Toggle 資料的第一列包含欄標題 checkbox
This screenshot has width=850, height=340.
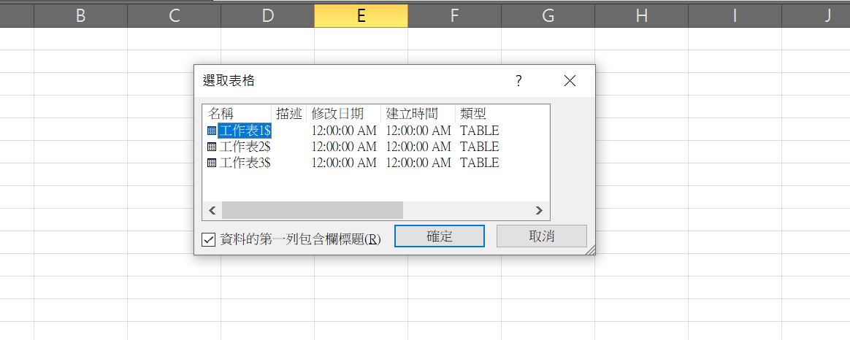(208, 239)
